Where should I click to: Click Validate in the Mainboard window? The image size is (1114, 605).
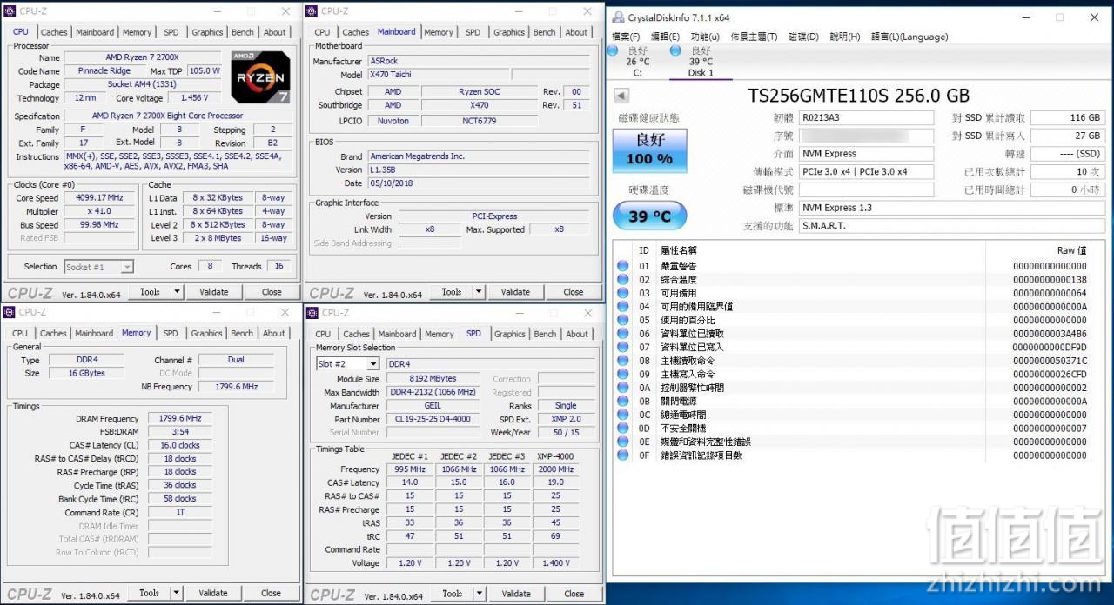515,292
